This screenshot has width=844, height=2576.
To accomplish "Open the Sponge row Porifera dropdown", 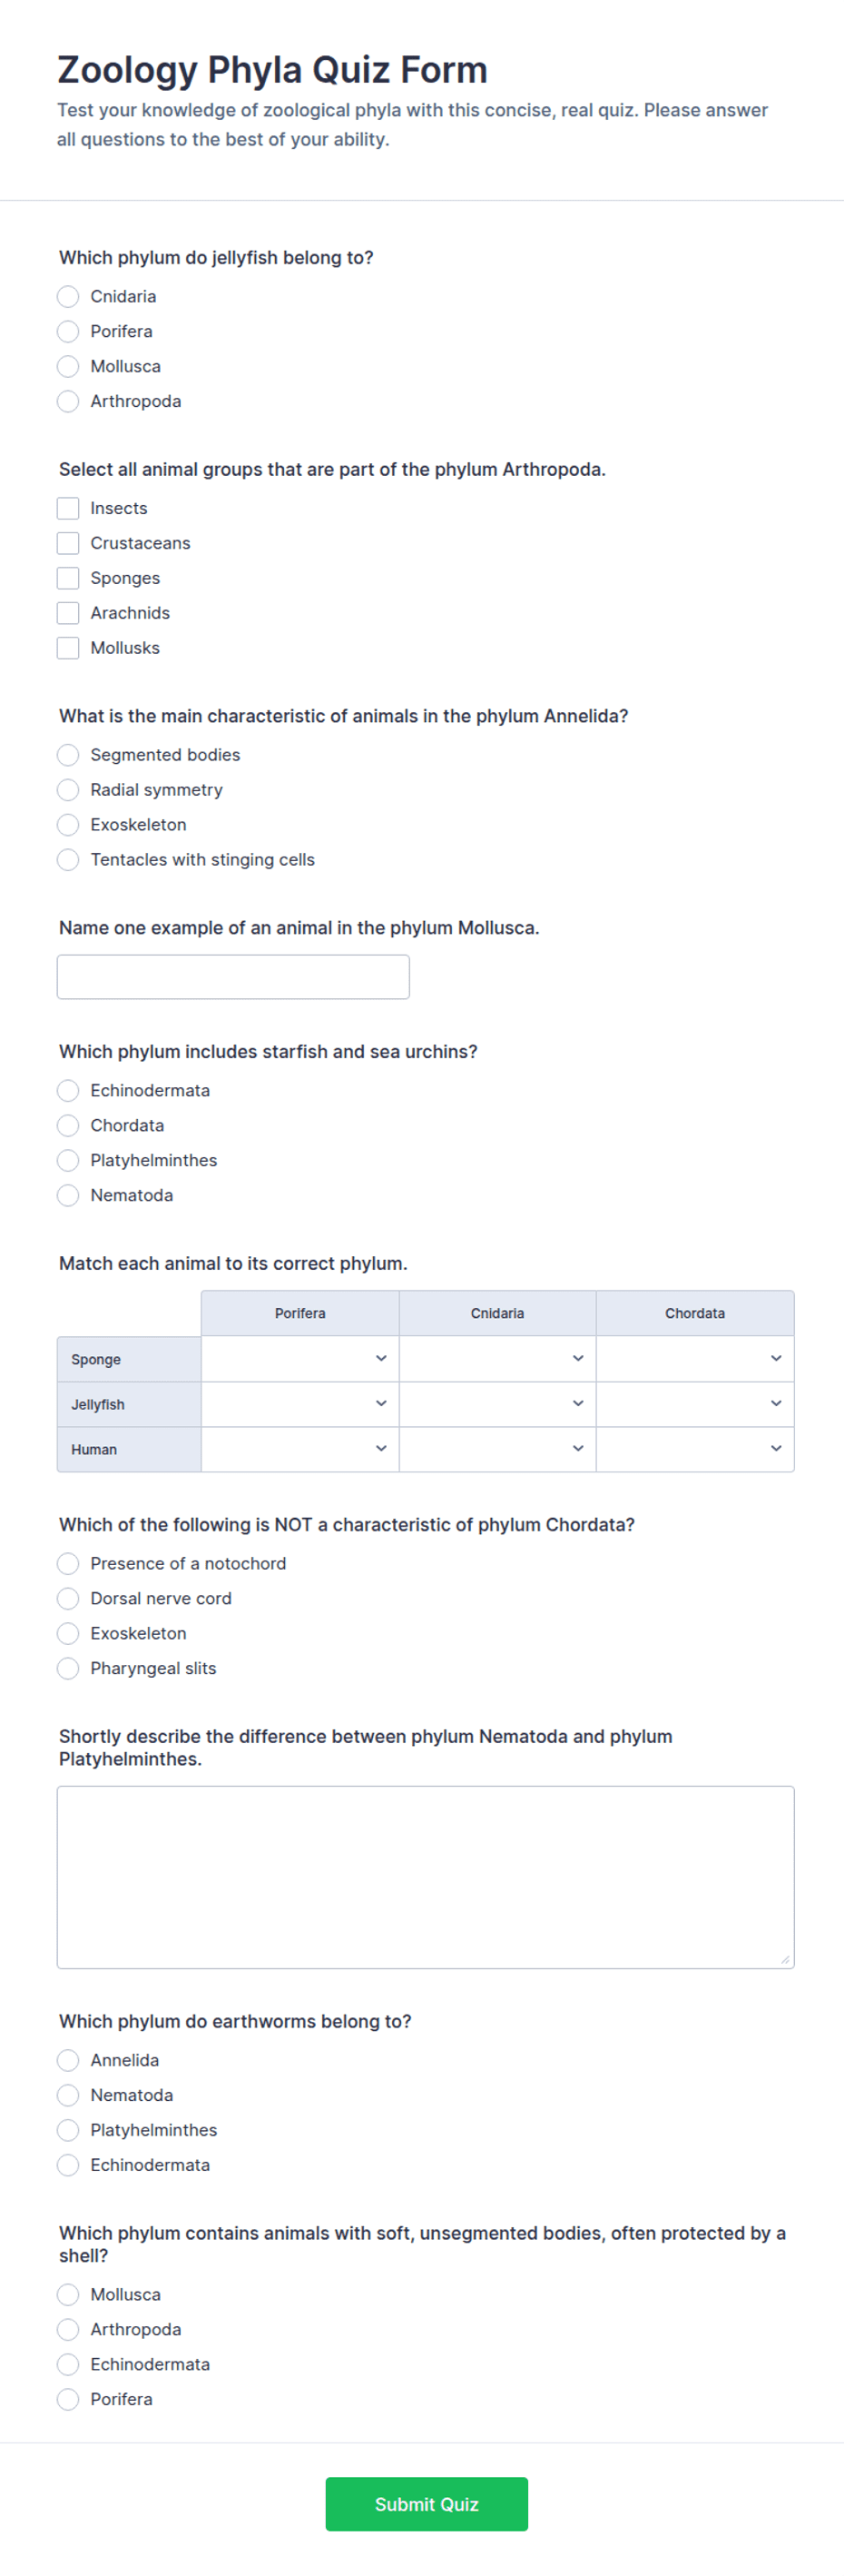I will pyautogui.click(x=299, y=1359).
